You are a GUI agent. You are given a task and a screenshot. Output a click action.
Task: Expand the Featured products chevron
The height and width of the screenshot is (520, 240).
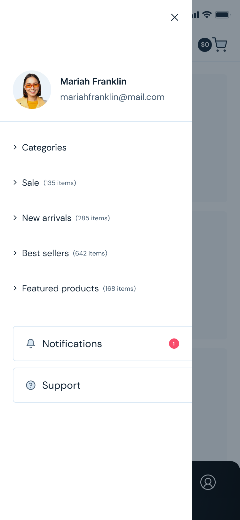point(15,288)
